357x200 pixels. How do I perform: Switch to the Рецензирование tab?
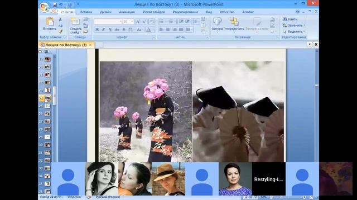pyautogui.click(x=185, y=12)
